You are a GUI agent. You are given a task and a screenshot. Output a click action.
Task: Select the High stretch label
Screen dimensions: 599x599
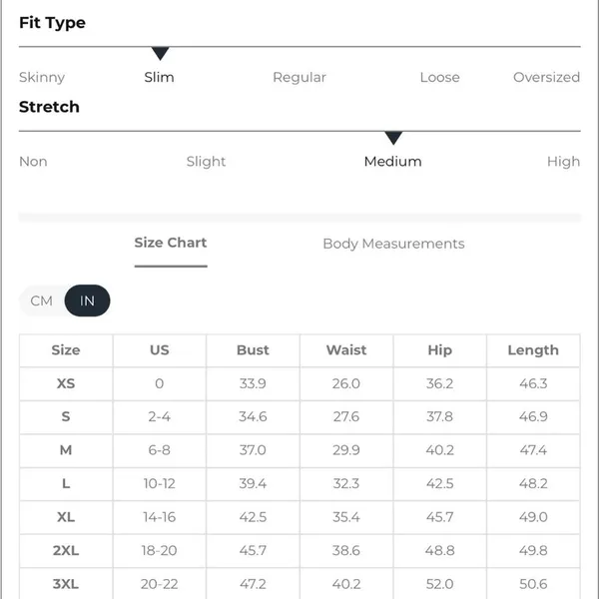563,162
